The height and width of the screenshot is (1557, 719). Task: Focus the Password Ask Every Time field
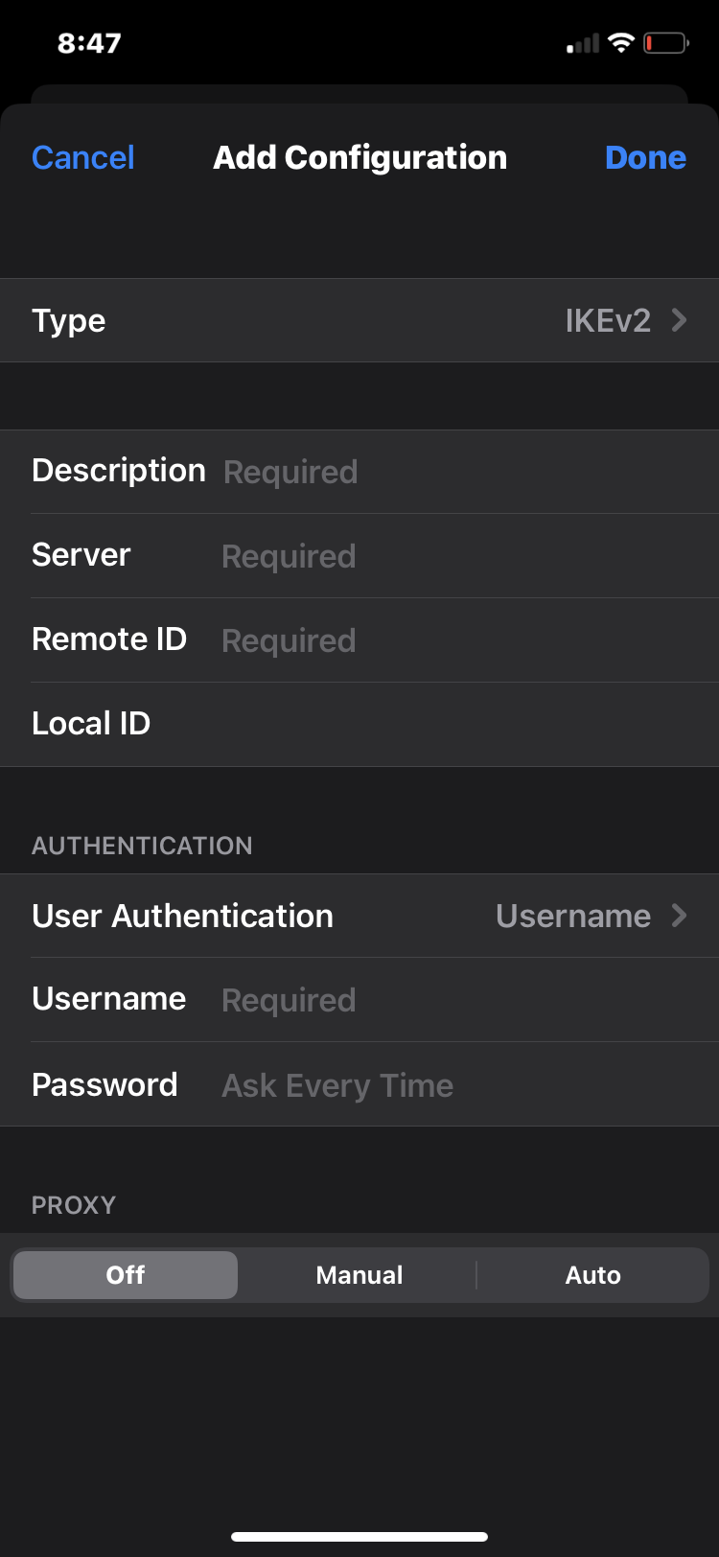tap(359, 1084)
